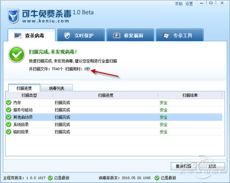Click the 扫描完成,未发现病毒! heading
The height and width of the screenshot is (183, 230).
(53, 52)
